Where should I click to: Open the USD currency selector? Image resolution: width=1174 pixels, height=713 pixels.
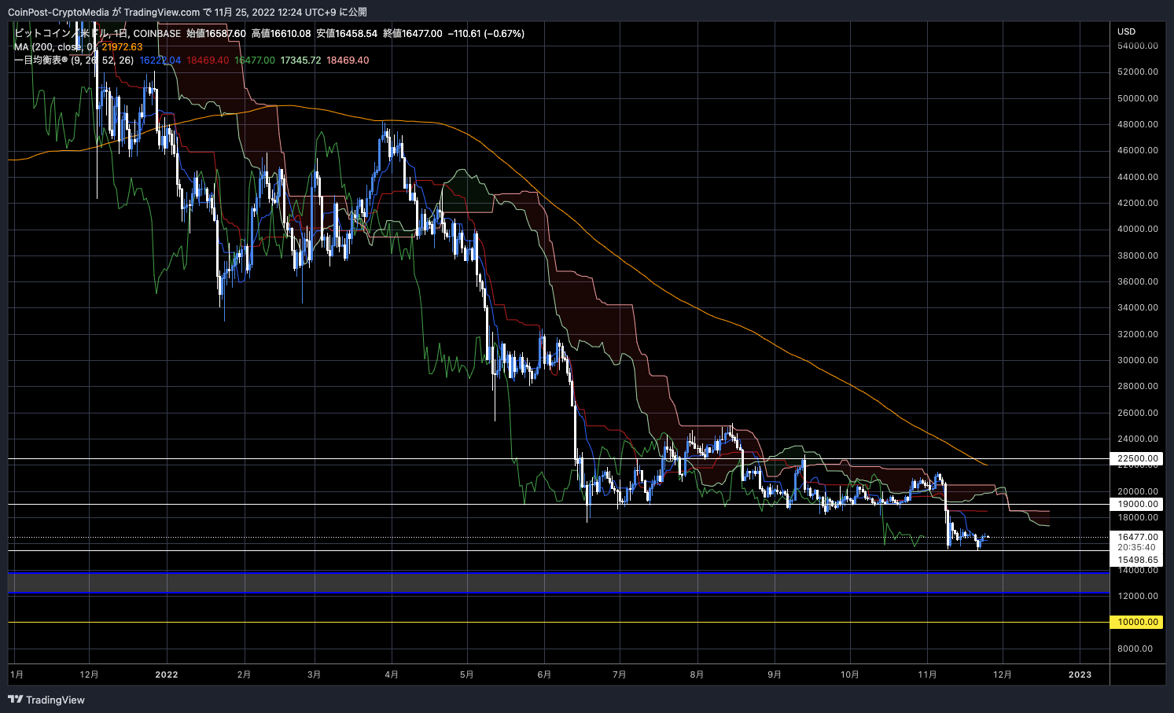click(1126, 31)
